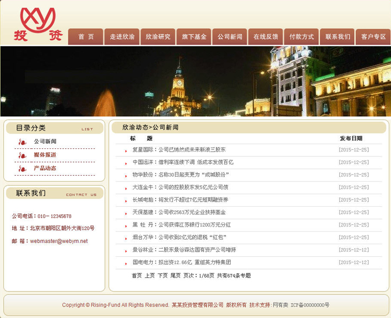Open the 中国远洋 news article link
The image size is (391, 318).
(182, 163)
